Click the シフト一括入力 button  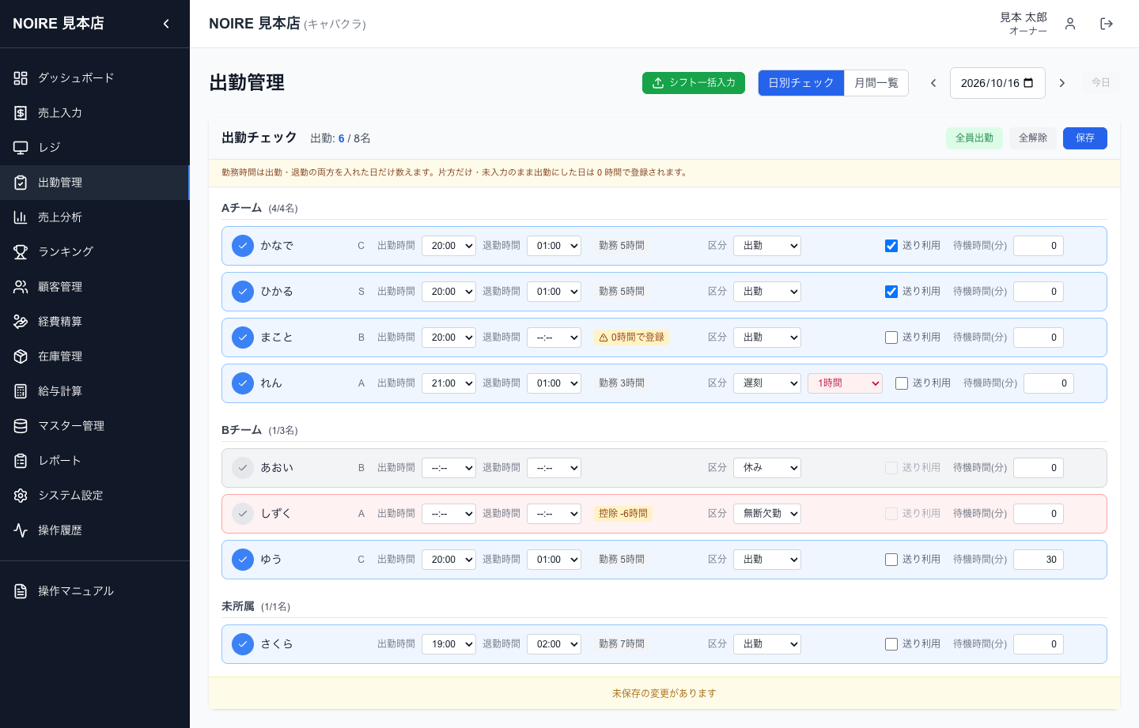tap(694, 83)
